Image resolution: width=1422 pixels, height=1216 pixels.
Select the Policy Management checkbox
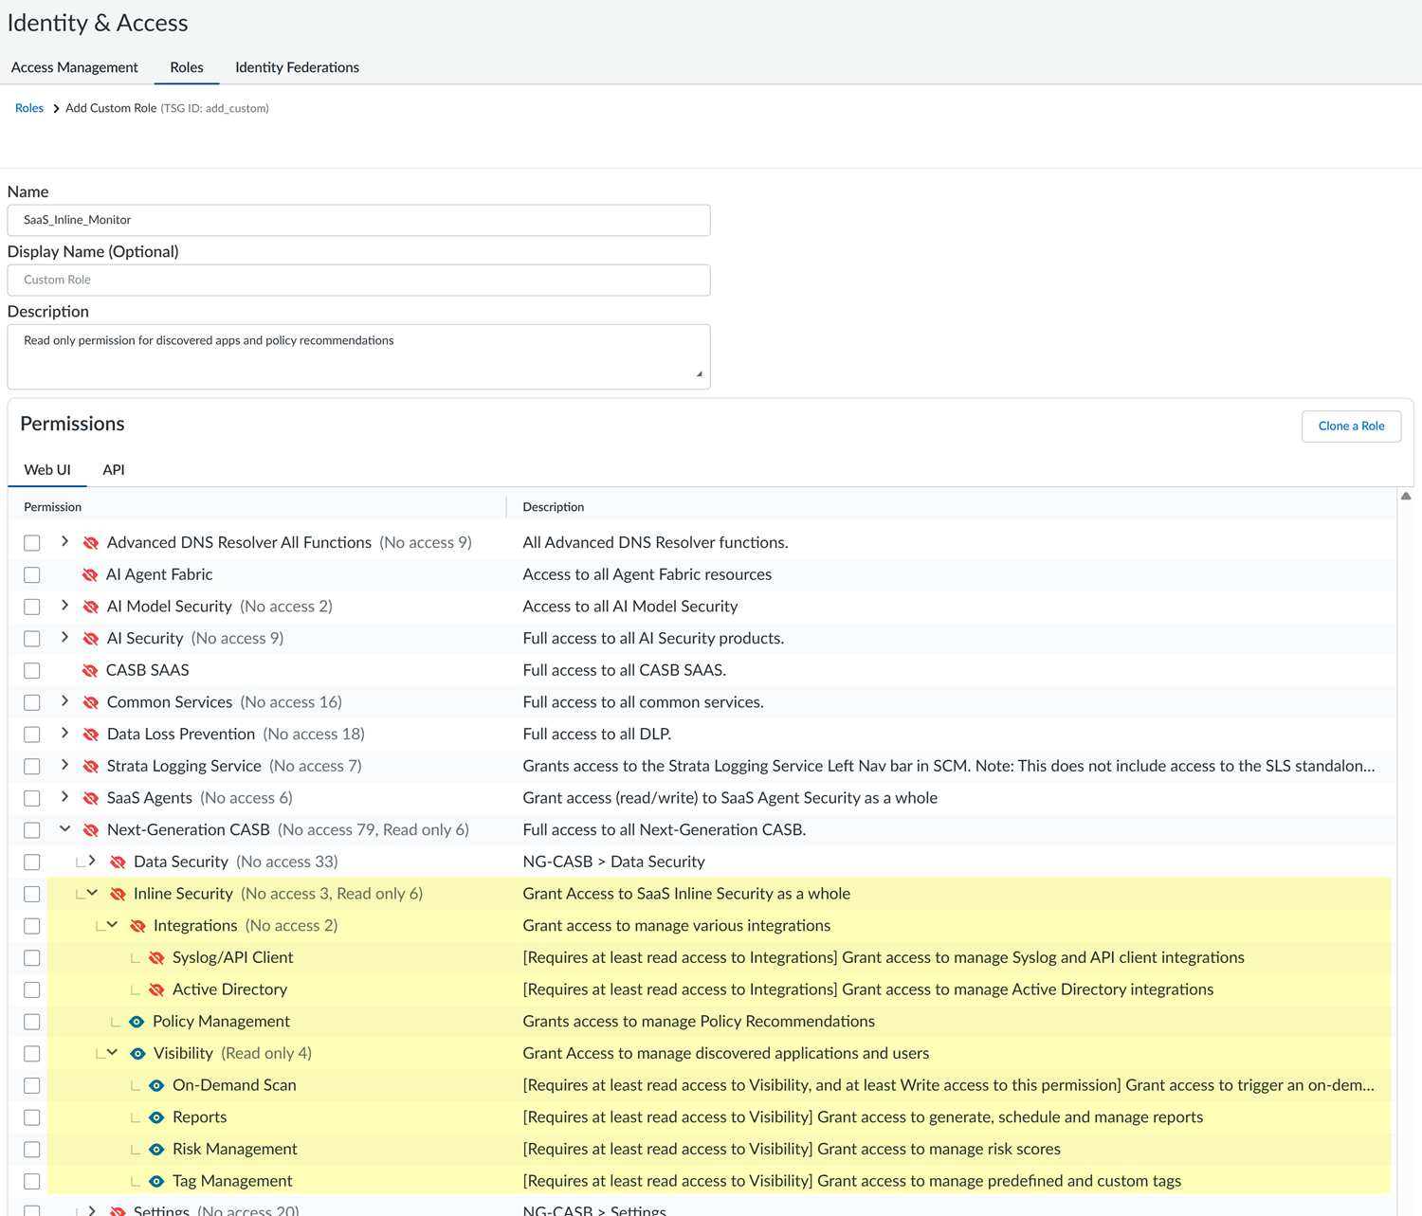coord(32,1022)
